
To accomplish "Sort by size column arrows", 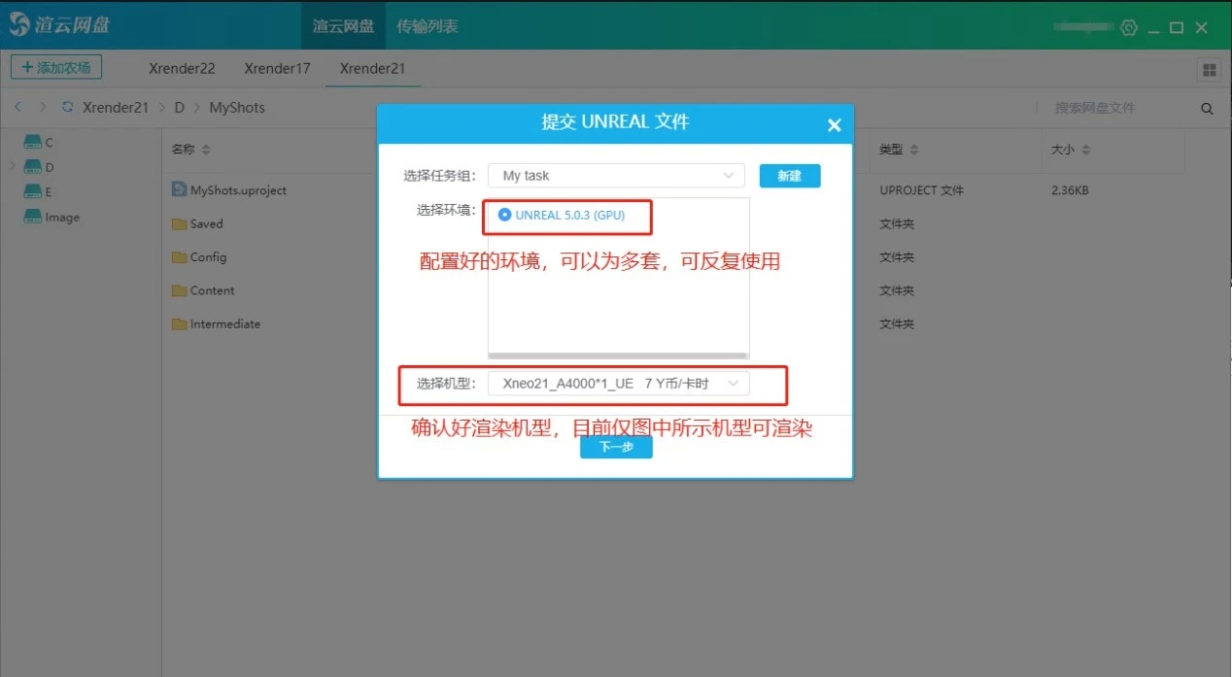I will point(1086,150).
